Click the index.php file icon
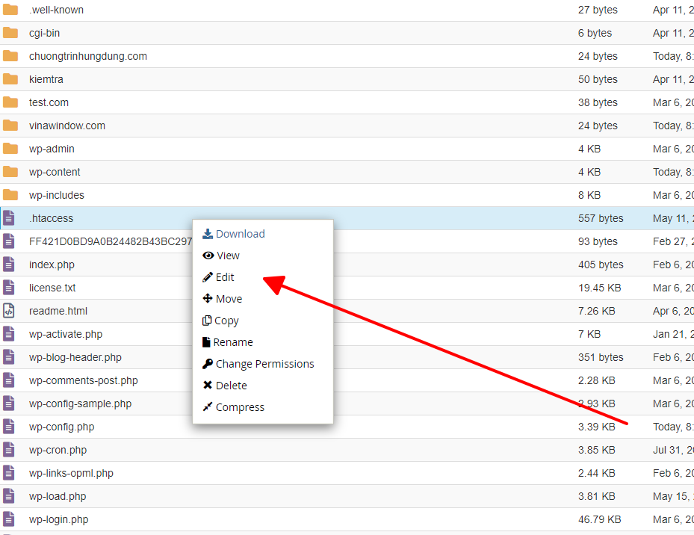This screenshot has height=535, width=694. pos(9,265)
